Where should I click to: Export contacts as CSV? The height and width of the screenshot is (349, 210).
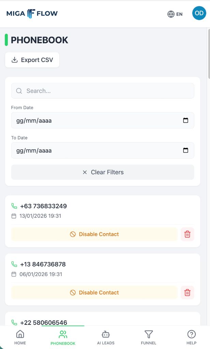tap(32, 60)
